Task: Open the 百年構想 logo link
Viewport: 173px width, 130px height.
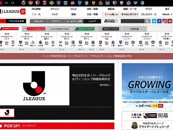Action: click(111, 21)
